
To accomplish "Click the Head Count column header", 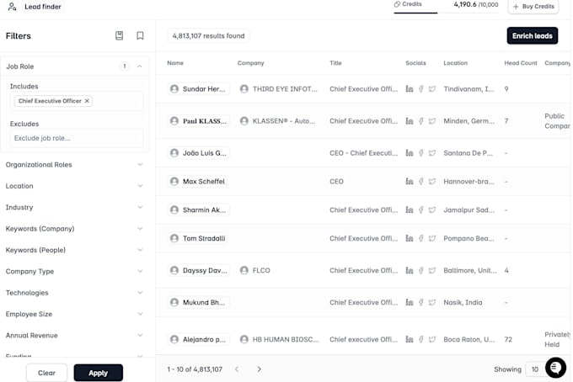I will (521, 63).
